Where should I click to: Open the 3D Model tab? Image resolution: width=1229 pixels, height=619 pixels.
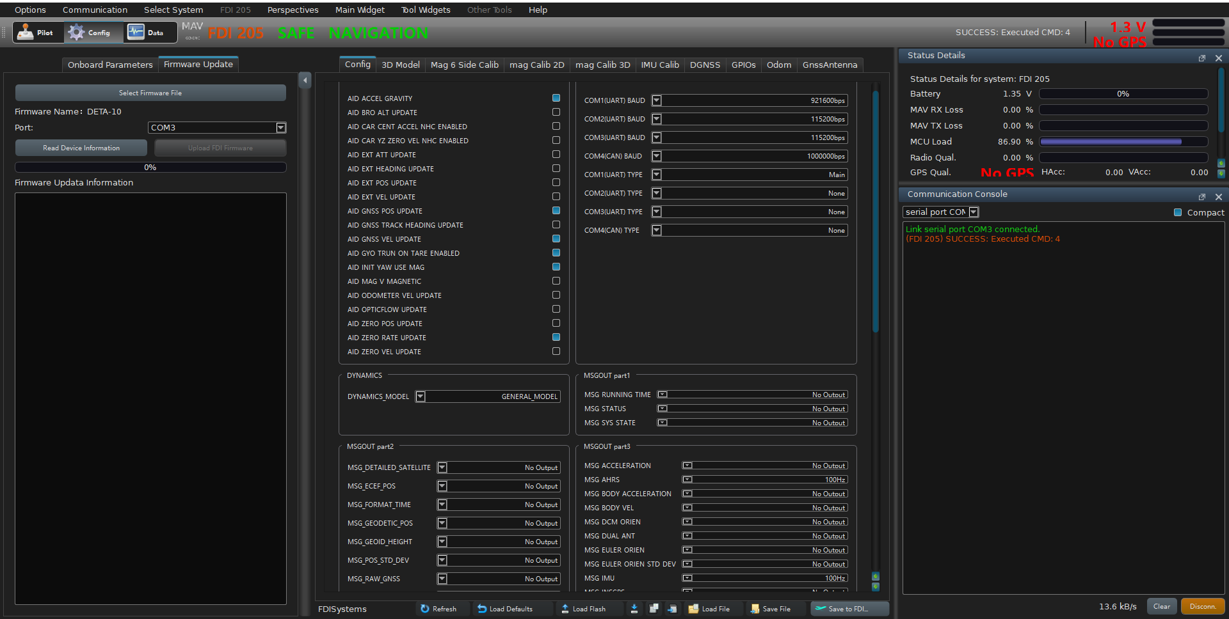click(x=401, y=65)
